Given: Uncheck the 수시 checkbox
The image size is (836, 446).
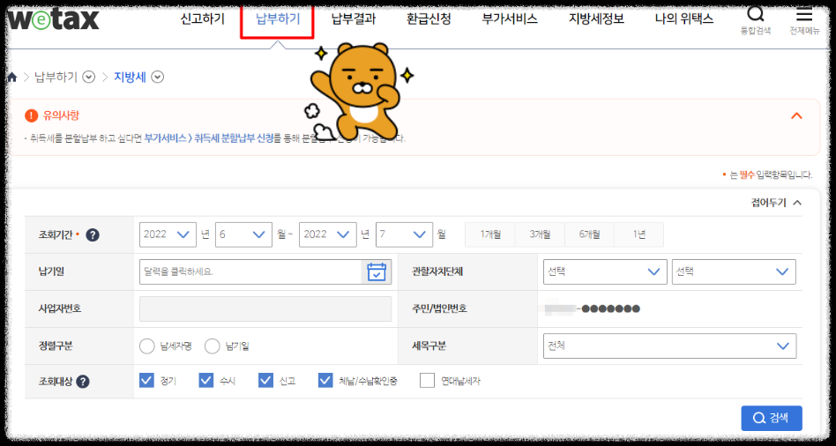Looking at the screenshot, I should [x=205, y=381].
